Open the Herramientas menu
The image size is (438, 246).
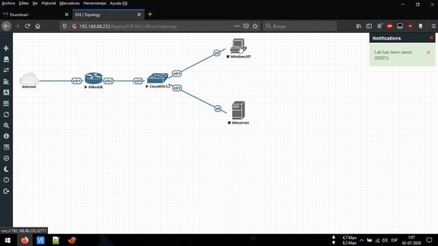tap(94, 3)
